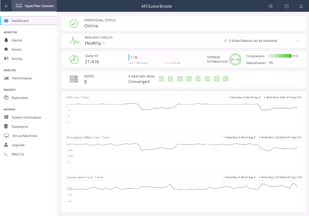This screenshot has width=309, height=216.
Task: Open the help question mark icon
Action: (286, 6)
